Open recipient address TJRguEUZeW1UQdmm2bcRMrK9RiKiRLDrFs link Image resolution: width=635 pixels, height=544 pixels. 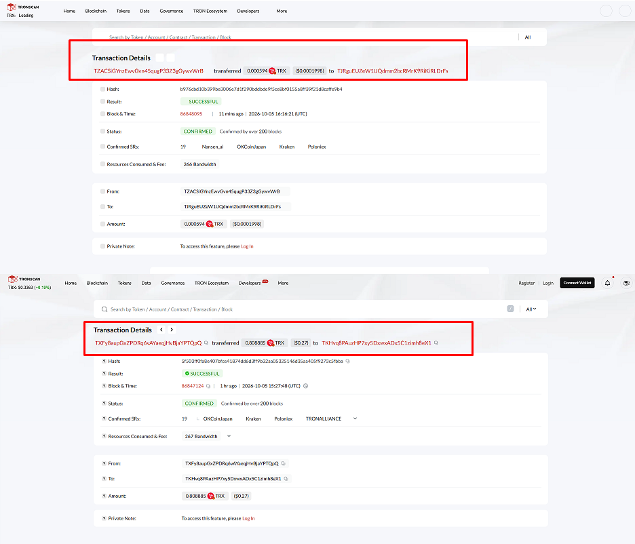pos(393,71)
